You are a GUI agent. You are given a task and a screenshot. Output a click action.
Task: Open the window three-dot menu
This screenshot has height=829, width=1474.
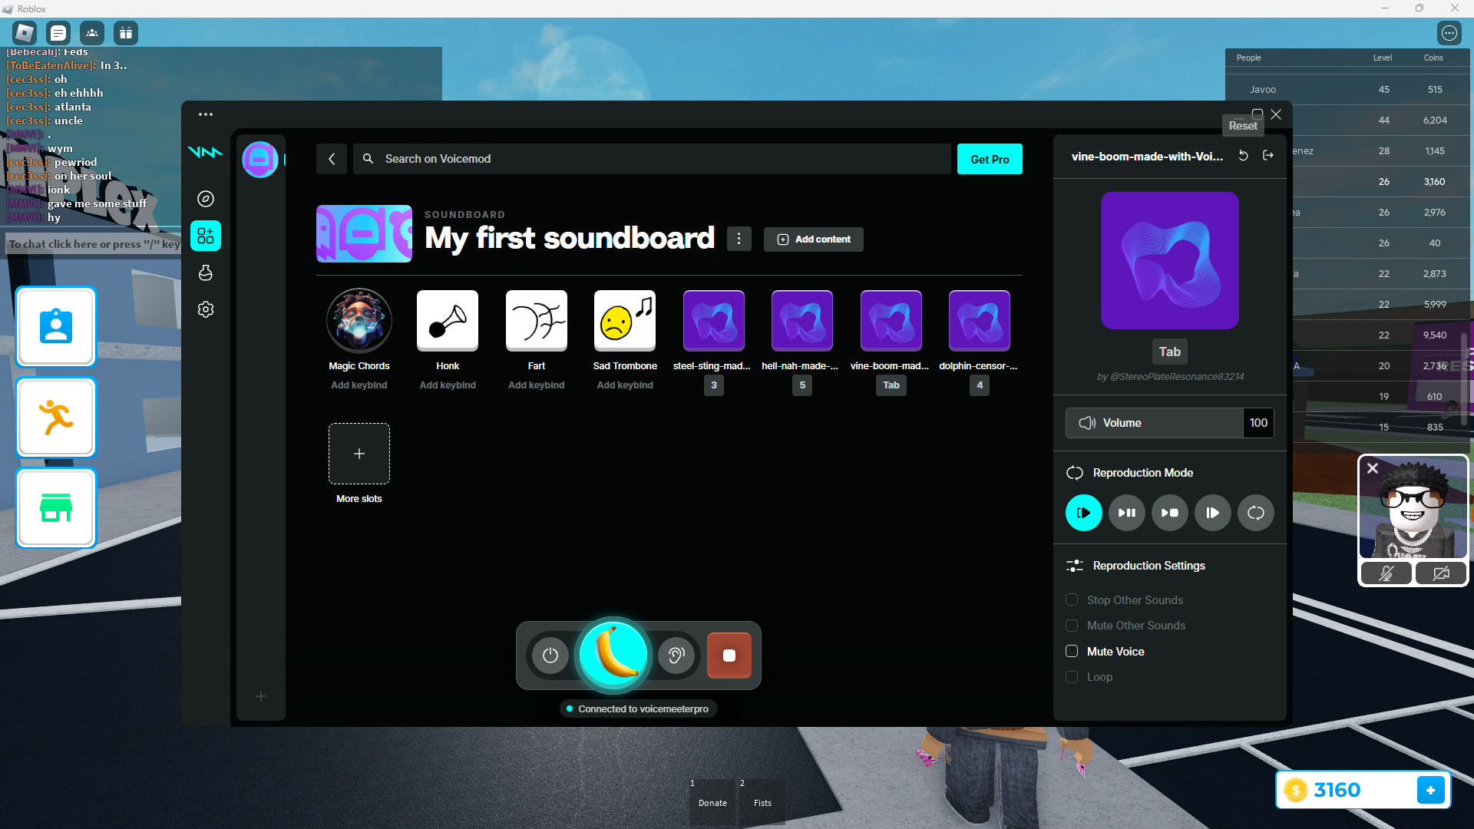tap(206, 114)
